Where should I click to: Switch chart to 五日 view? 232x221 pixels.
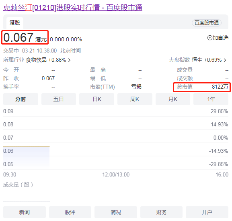click(x=59, y=99)
